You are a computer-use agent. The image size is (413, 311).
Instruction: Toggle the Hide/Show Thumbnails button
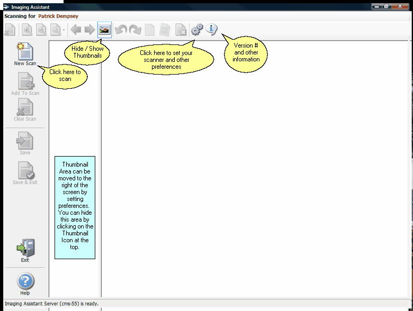coord(105,30)
